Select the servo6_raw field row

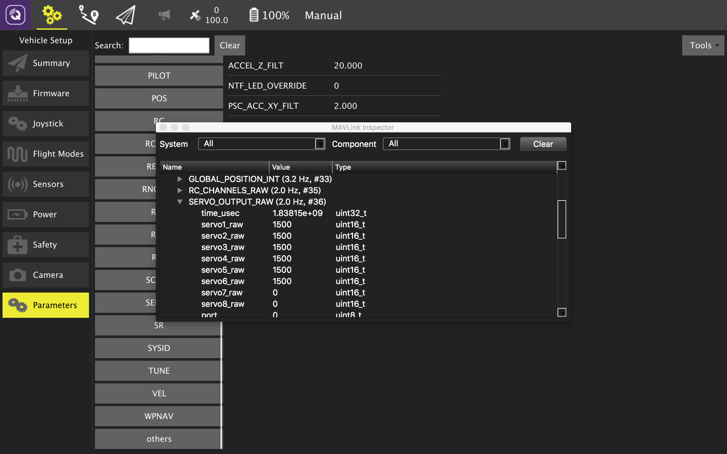click(358, 281)
